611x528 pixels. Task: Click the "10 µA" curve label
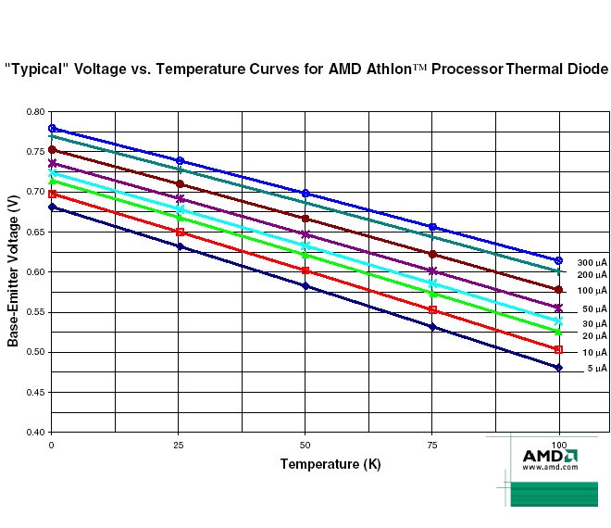pyautogui.click(x=594, y=353)
